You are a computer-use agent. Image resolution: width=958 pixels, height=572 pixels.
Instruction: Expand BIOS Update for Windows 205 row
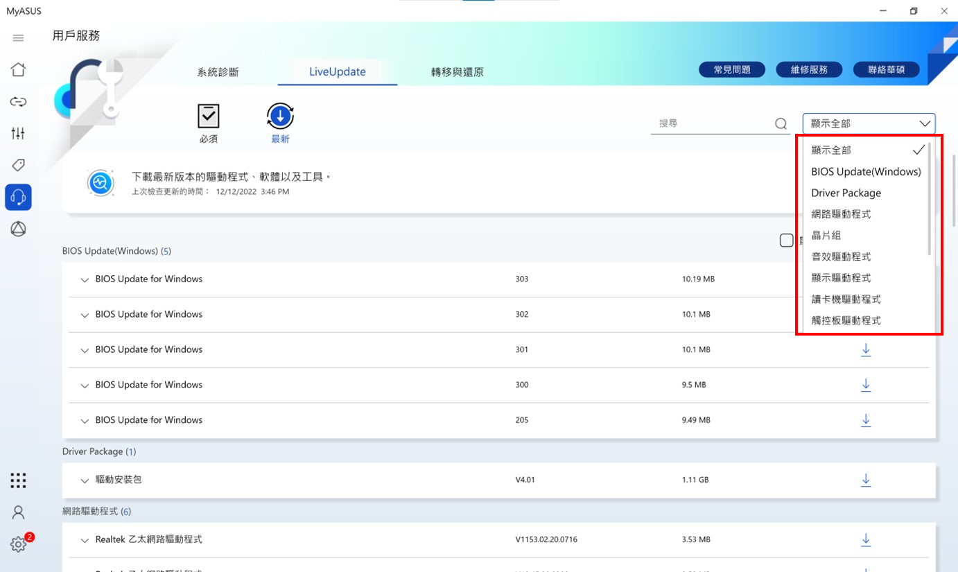click(x=85, y=421)
